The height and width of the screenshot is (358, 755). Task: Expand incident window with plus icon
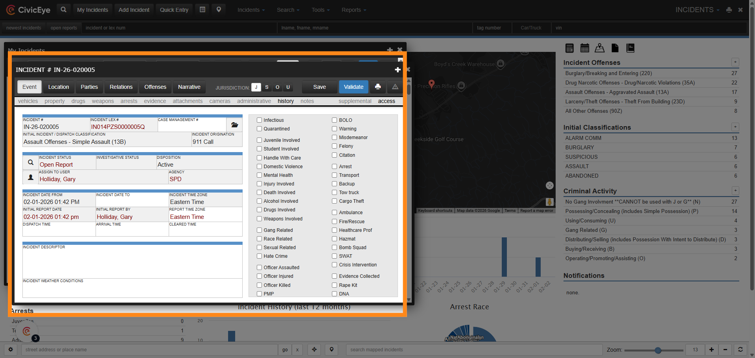[398, 70]
